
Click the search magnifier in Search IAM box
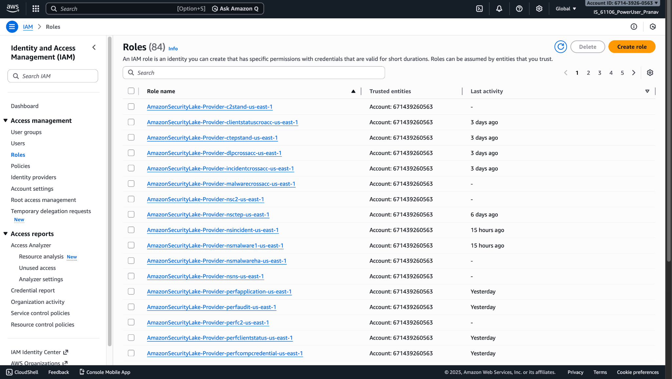[16, 76]
